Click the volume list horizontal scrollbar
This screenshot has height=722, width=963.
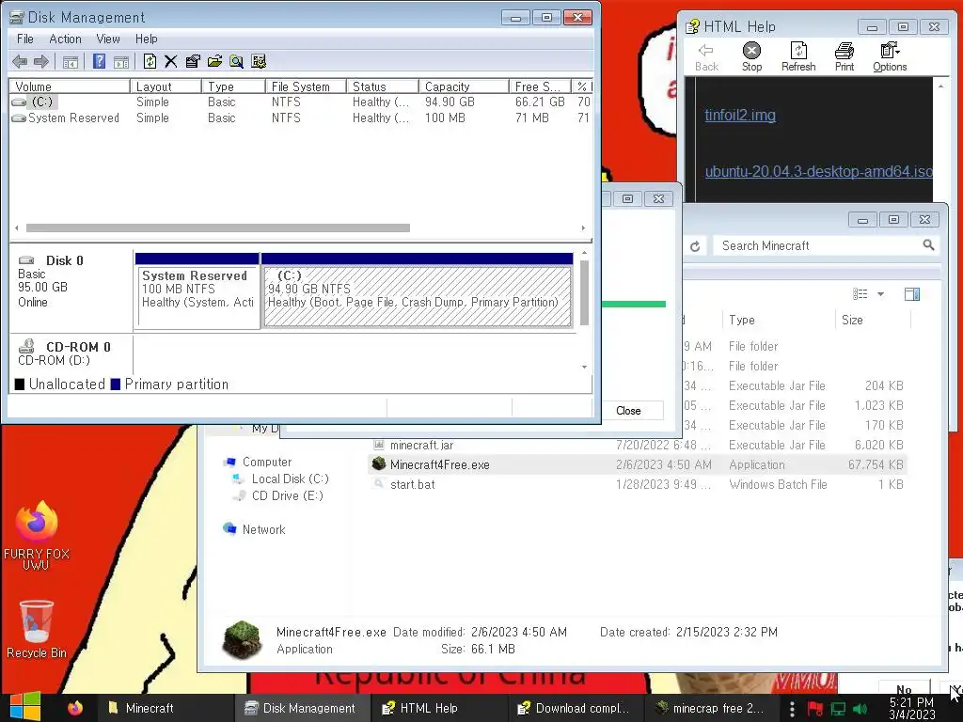point(218,228)
